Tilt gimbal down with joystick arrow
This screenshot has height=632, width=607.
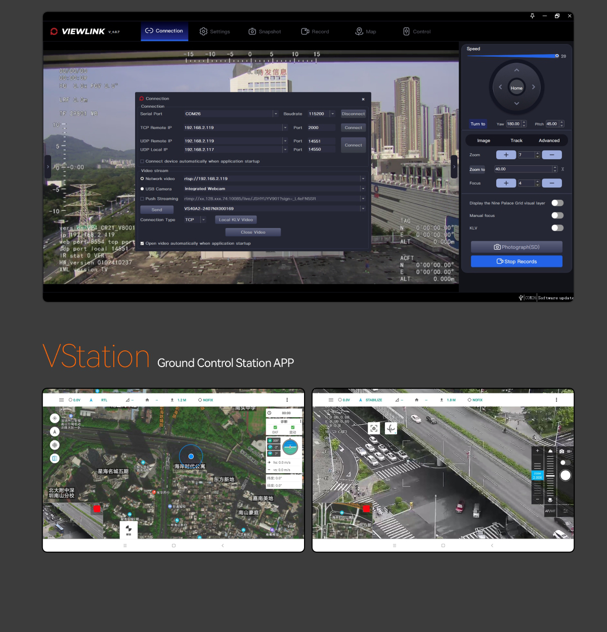coord(516,103)
